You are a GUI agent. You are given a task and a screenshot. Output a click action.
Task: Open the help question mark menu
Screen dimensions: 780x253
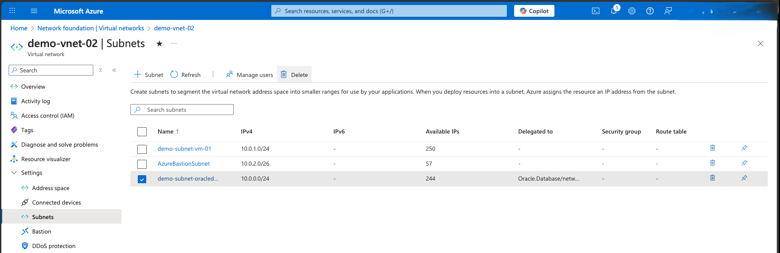pyautogui.click(x=650, y=11)
